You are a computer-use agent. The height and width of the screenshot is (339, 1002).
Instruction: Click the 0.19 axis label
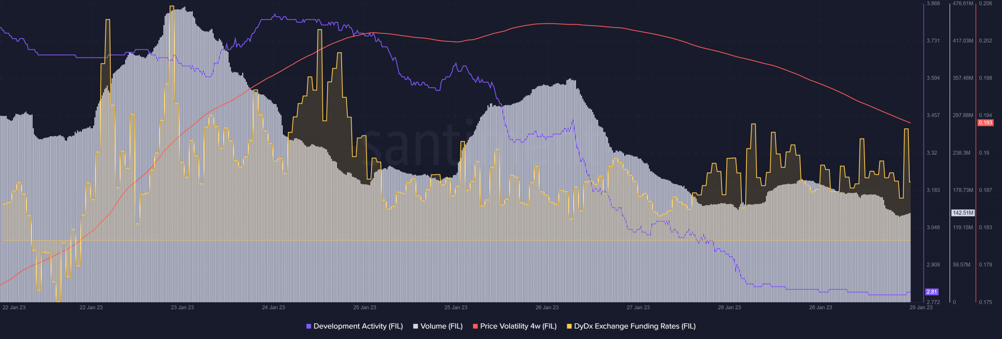(984, 152)
